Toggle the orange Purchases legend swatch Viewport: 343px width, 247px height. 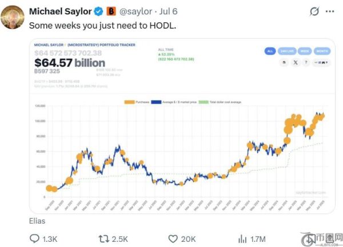click(x=128, y=101)
